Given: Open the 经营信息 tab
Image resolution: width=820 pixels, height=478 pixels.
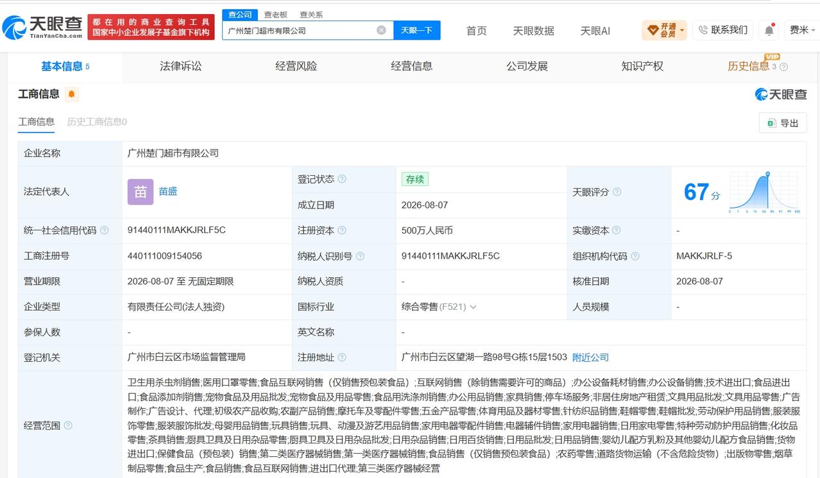Looking at the screenshot, I should click(411, 66).
